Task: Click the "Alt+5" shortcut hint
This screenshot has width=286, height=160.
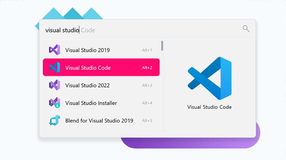Action: pos(147,121)
